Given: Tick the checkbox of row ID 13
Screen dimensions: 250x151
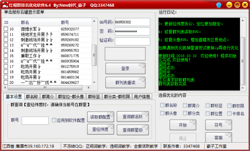Looking at the screenshot, I should (6, 45).
